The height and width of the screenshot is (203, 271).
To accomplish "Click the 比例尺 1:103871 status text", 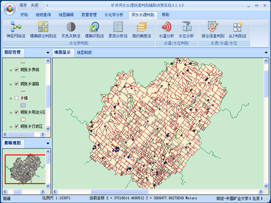I will 56,198.
